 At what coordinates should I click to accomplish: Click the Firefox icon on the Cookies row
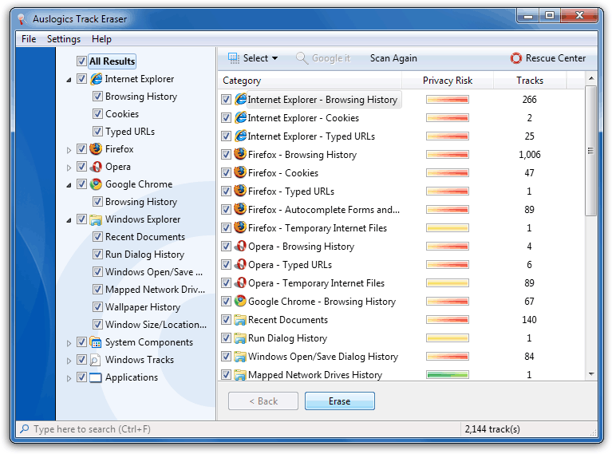point(240,172)
